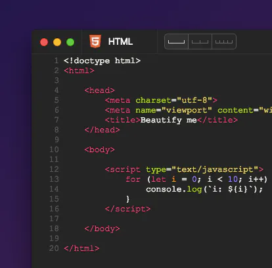The image size is (272, 268).
Task: Click the HTML language label
Action: (x=120, y=41)
